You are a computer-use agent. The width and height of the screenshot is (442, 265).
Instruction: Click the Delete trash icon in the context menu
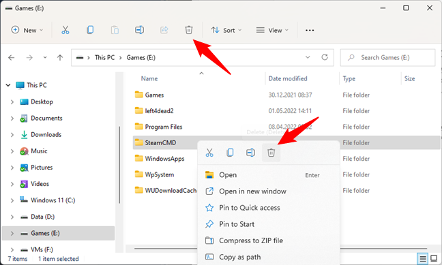click(x=271, y=153)
